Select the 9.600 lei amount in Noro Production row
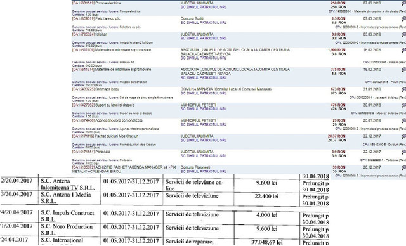Image resolution: width=406 pixels, height=246 pixels. [266, 229]
